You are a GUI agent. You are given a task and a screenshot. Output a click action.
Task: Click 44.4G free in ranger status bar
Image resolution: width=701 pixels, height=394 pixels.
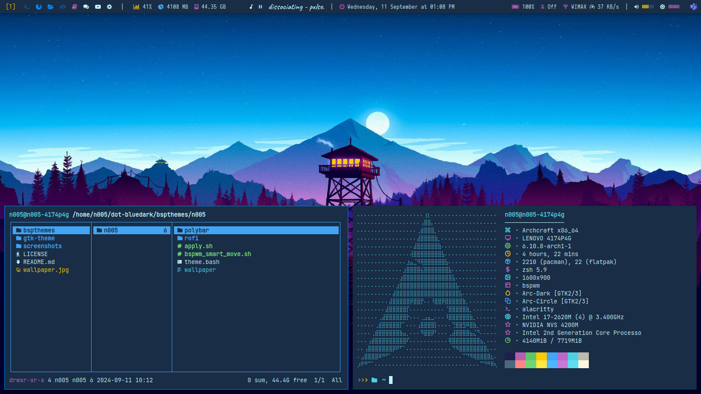(x=290, y=380)
